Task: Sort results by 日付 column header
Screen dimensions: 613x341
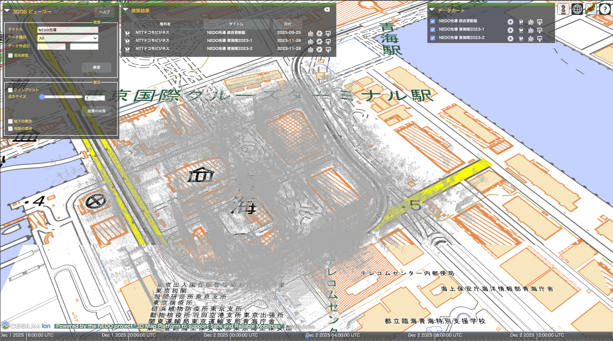Action: 288,24
